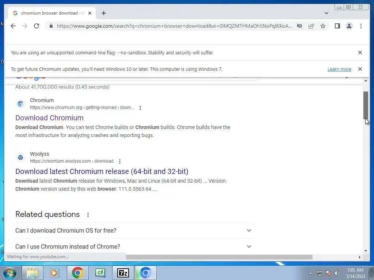Open the Learn more link
The height and width of the screenshot is (280, 374).
(x=339, y=69)
